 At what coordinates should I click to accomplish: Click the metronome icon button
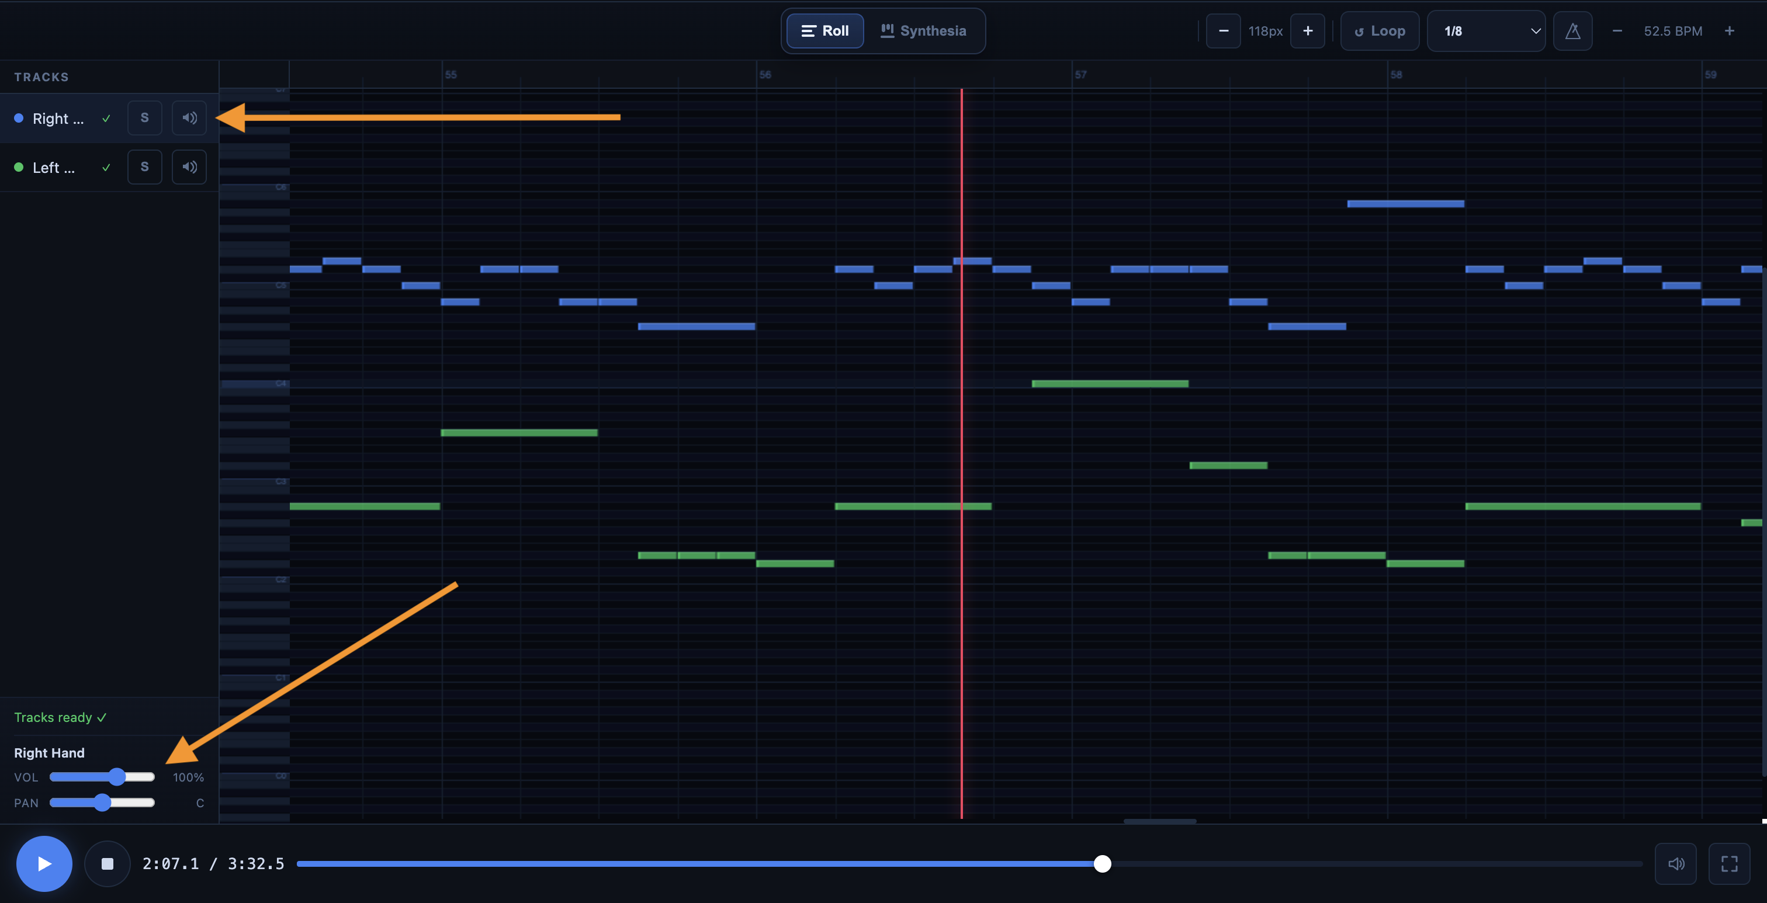point(1572,31)
